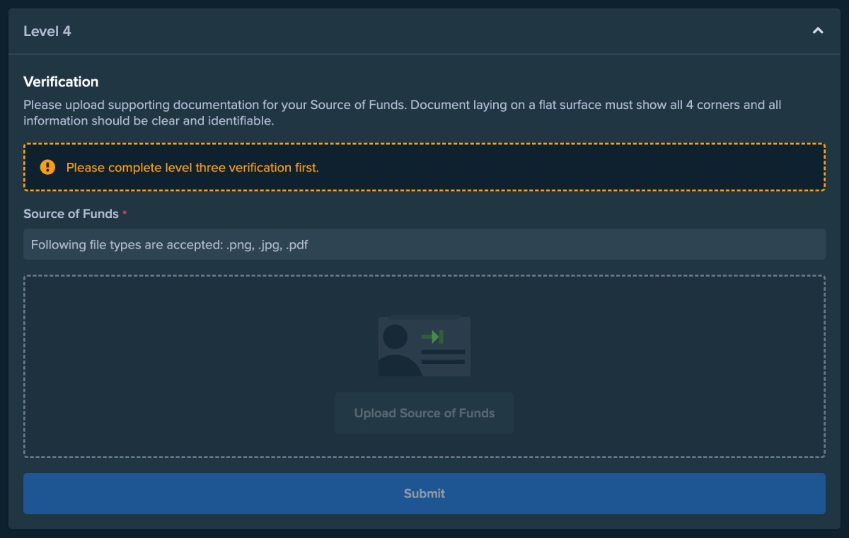Screen dimensions: 849x538
Task: Click the '.png, .jpg, .pdf' file types text
Action: pos(267,245)
